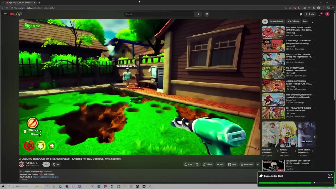Viewport: 336px width, 189px height.
Task: Open options menu for ALIENS, UNO video
Action: coord(314,41)
